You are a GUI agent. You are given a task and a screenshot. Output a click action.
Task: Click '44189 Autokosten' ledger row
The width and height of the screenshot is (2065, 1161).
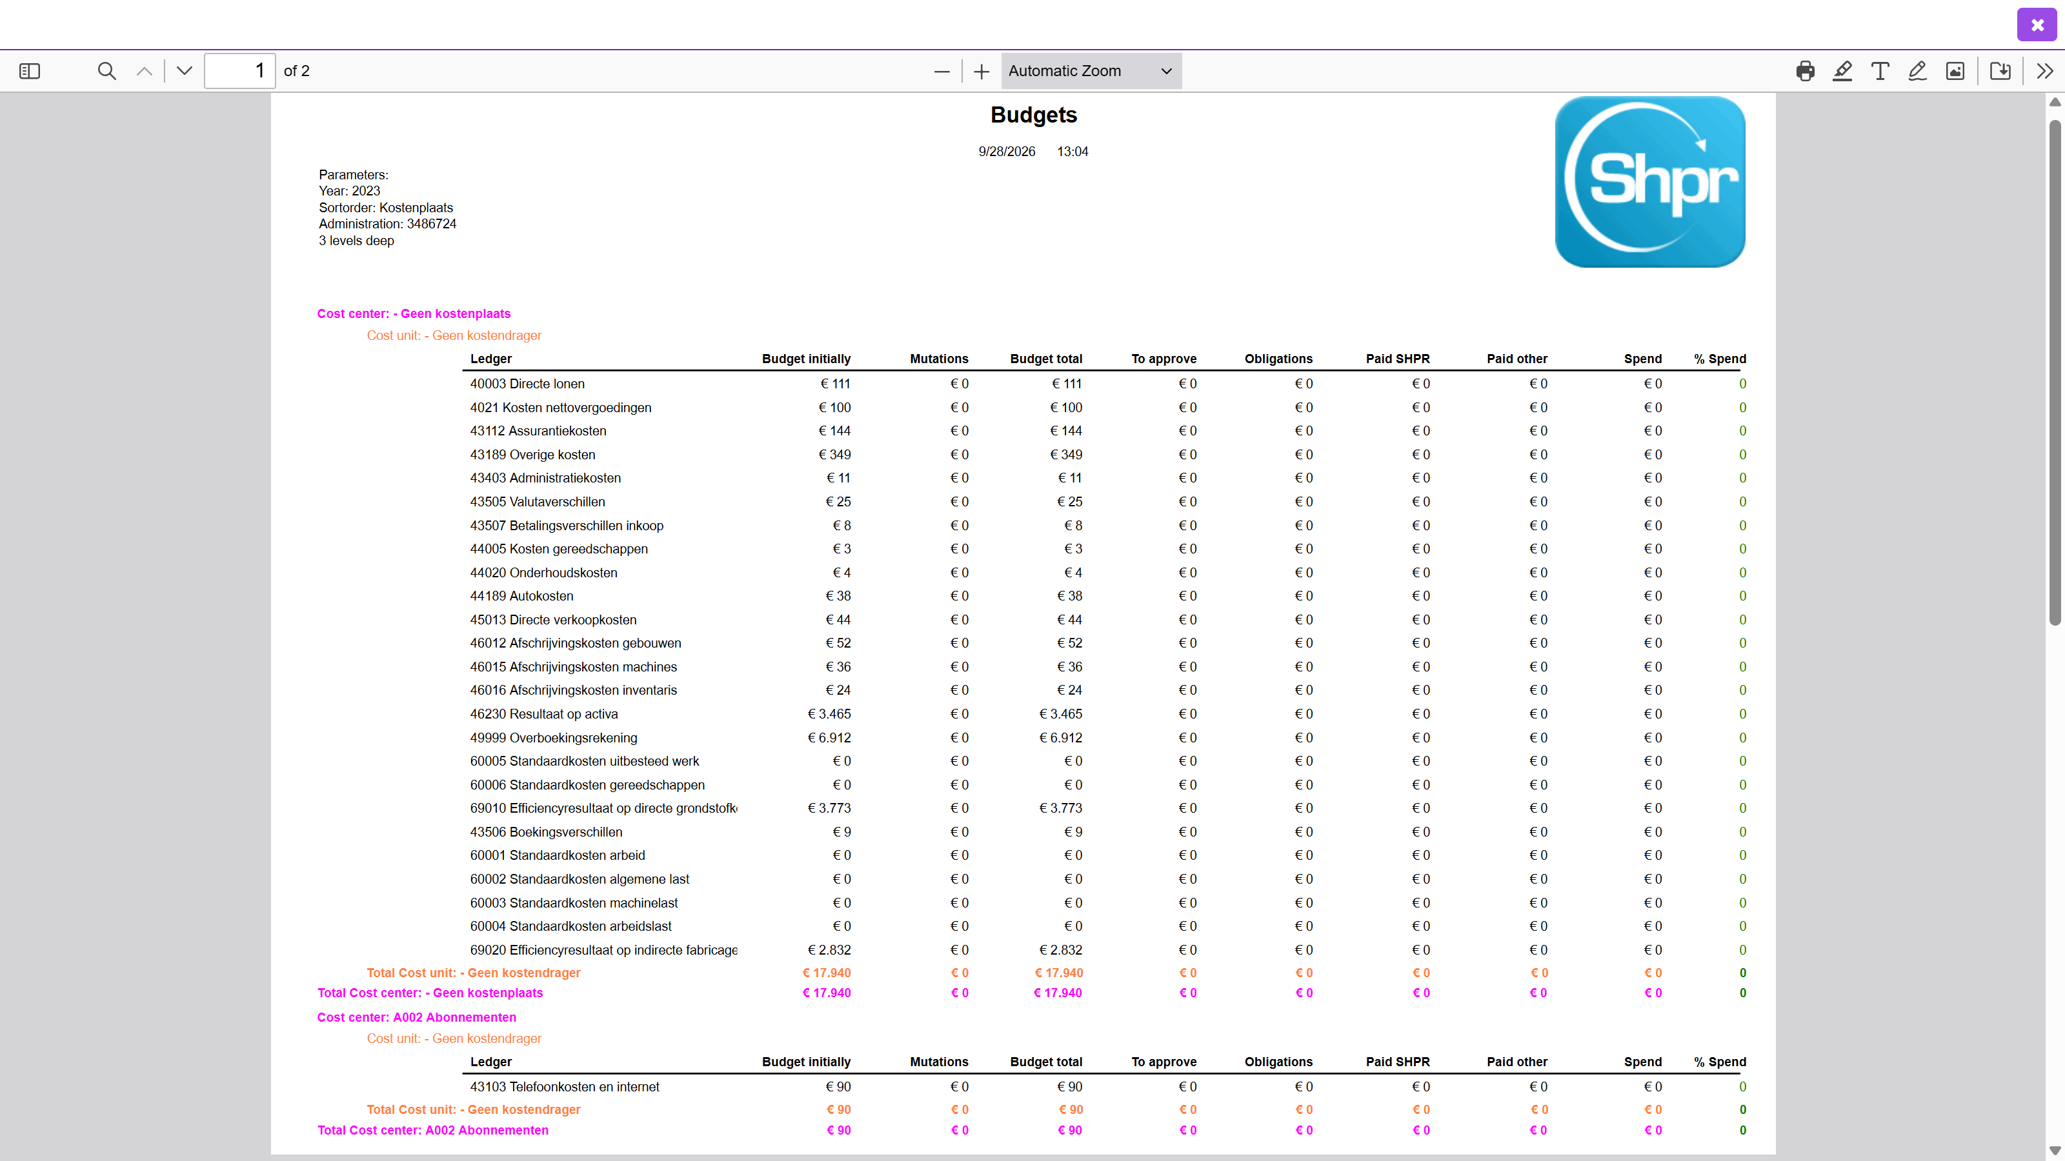1107,596
